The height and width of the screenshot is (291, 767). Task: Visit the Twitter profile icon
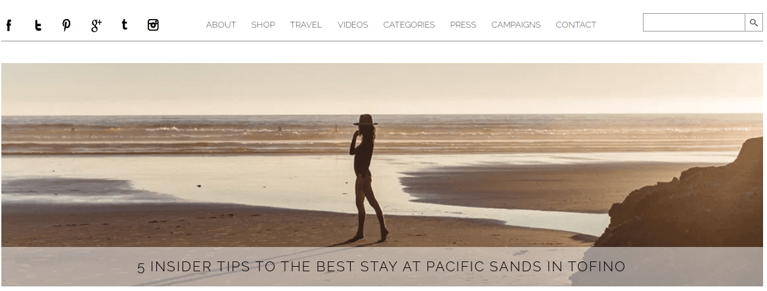(37, 25)
